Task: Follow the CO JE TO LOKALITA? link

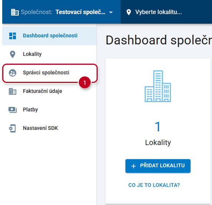Action: click(154, 185)
